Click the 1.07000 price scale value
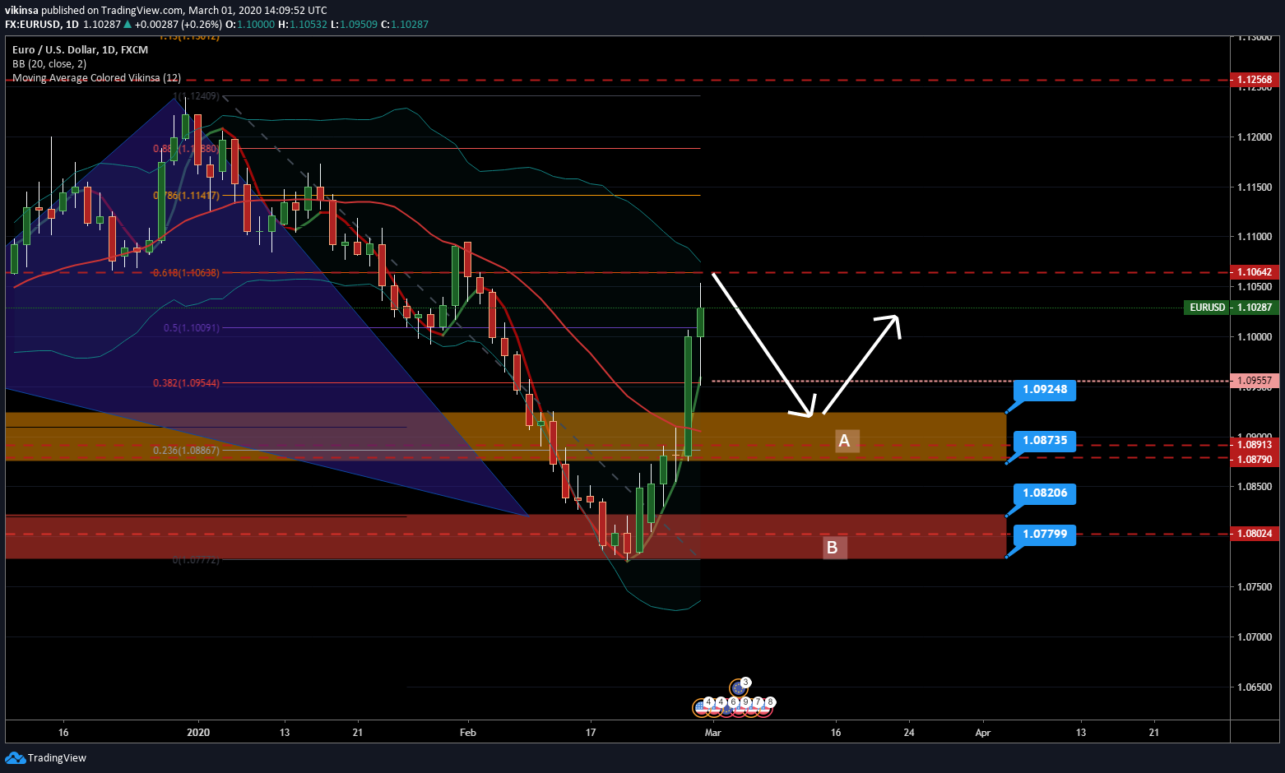 click(1255, 637)
